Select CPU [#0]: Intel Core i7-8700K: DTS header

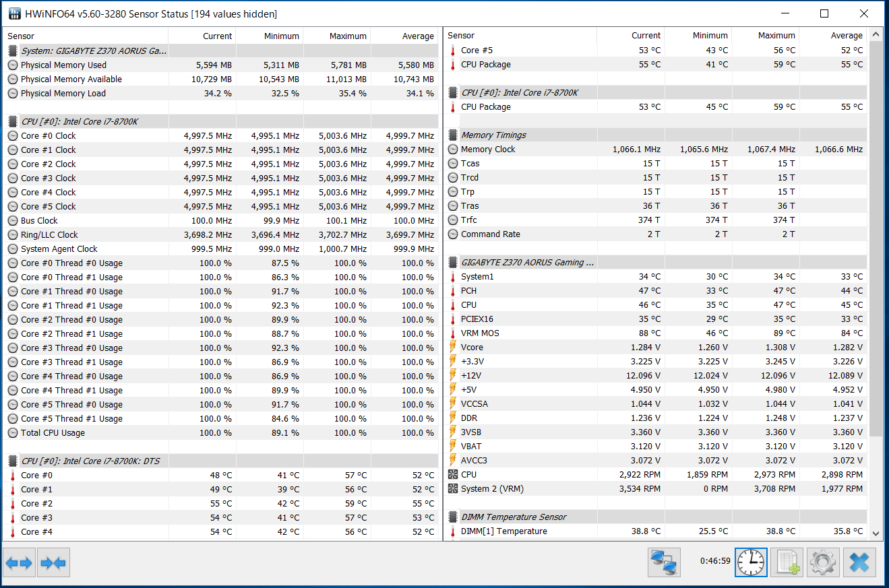[x=221, y=461]
